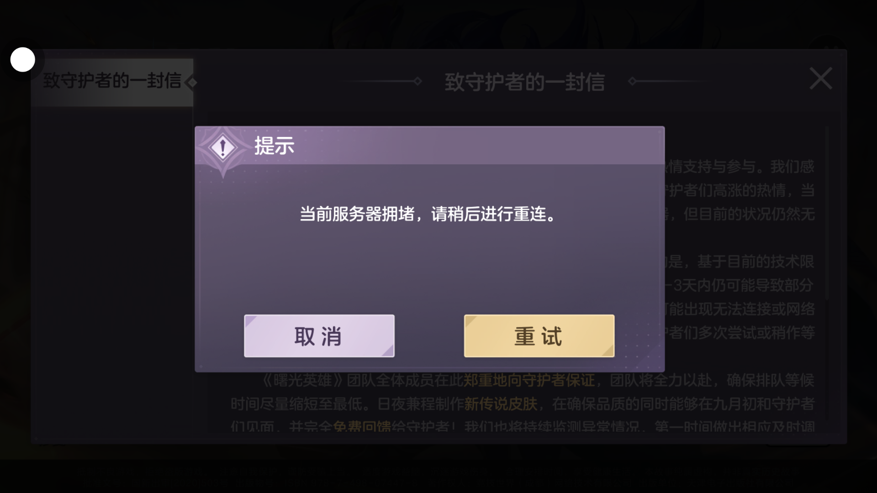Click the 重试 retry button
The image size is (877, 493).
point(539,336)
